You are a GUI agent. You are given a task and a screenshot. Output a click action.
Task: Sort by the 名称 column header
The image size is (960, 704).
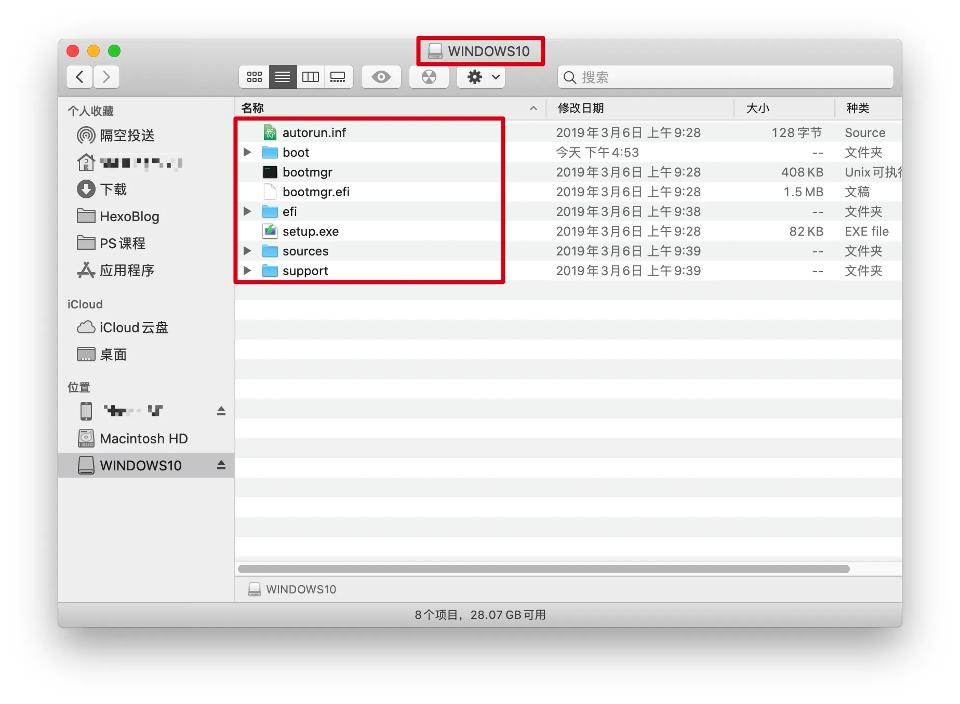pyautogui.click(x=390, y=108)
